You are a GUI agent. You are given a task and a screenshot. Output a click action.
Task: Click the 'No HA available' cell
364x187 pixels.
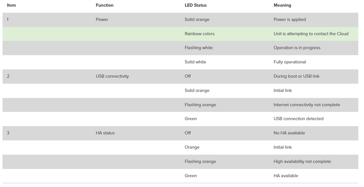[289, 133]
